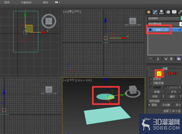The image size is (182, 134).
Task: Open Configure Modifier Sets icon
Action: tap(179, 59)
